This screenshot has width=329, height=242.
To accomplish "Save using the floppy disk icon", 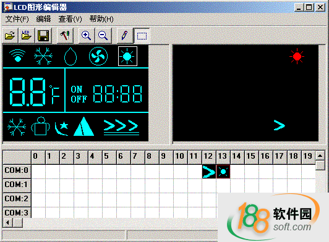I will pos(43,35).
